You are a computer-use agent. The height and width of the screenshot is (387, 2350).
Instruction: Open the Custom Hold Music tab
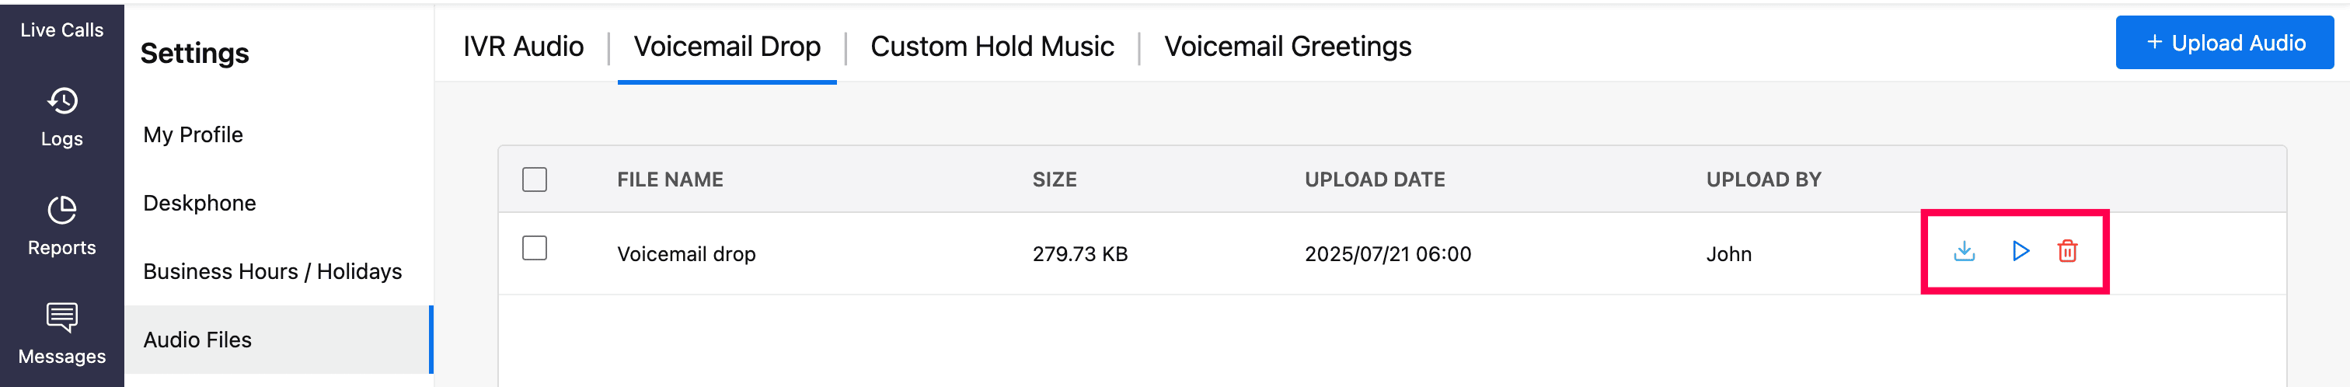pyautogui.click(x=992, y=47)
